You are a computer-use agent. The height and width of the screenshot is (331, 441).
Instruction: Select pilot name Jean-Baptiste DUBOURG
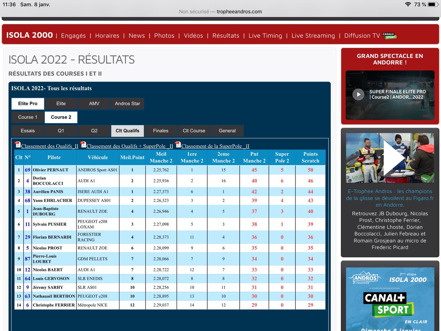[x=46, y=211]
